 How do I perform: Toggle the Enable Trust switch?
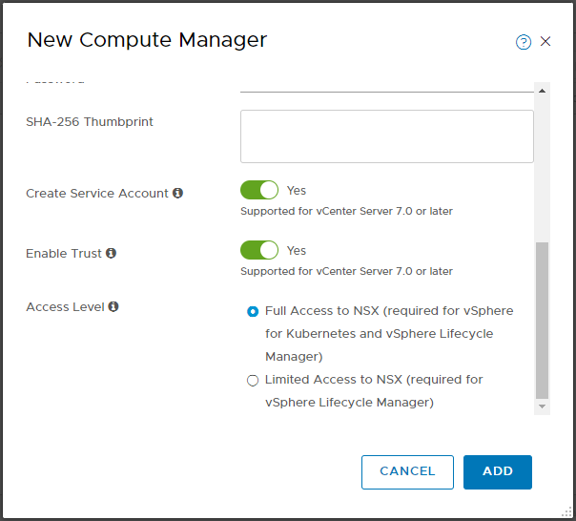(259, 250)
